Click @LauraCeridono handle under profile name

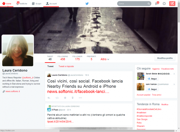(10, 74)
